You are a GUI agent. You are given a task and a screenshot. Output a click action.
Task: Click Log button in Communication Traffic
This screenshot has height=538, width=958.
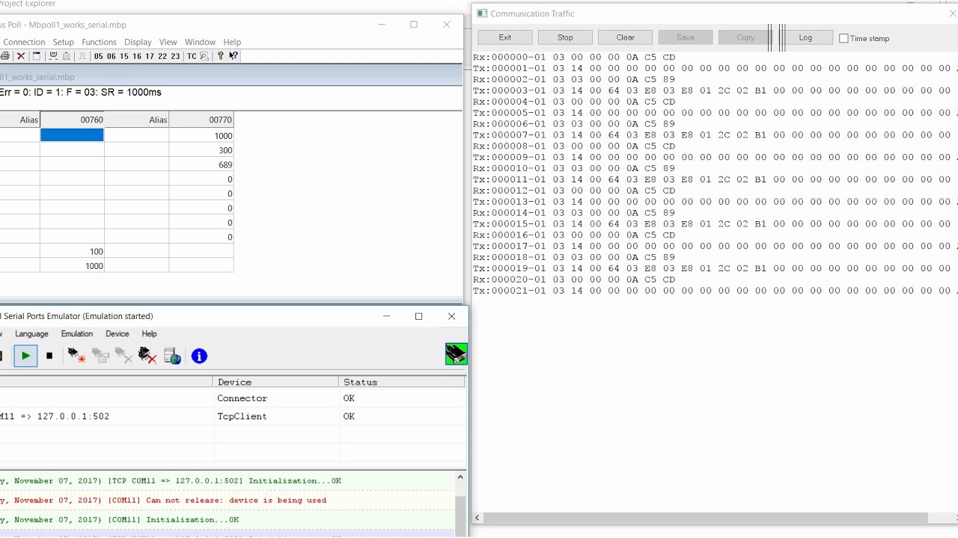coord(807,37)
